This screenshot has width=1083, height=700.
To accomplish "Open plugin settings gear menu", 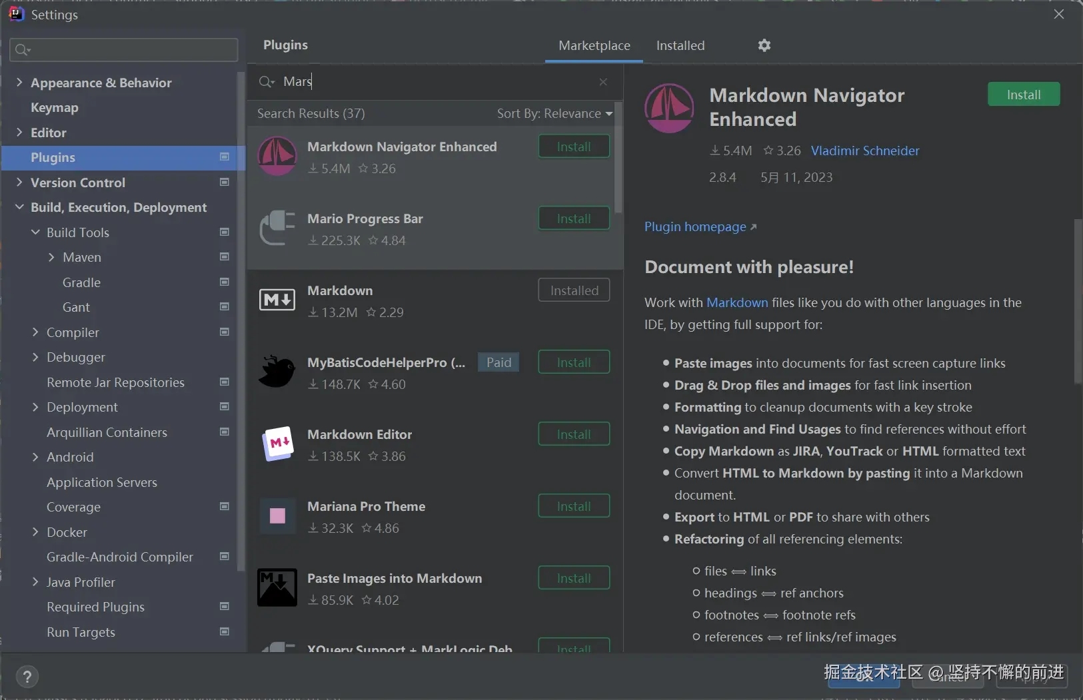I will (x=764, y=45).
